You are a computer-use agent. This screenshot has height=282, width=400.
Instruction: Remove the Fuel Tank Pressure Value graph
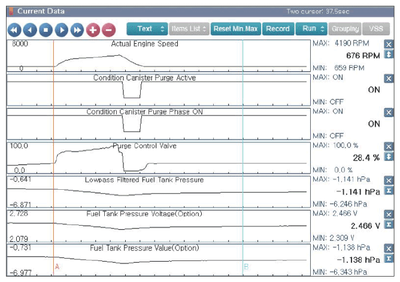point(389,248)
